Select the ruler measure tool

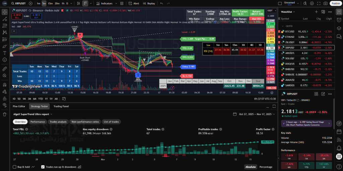click(x=5, y=69)
